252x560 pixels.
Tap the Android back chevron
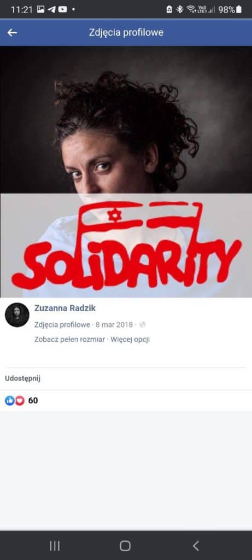(x=196, y=545)
